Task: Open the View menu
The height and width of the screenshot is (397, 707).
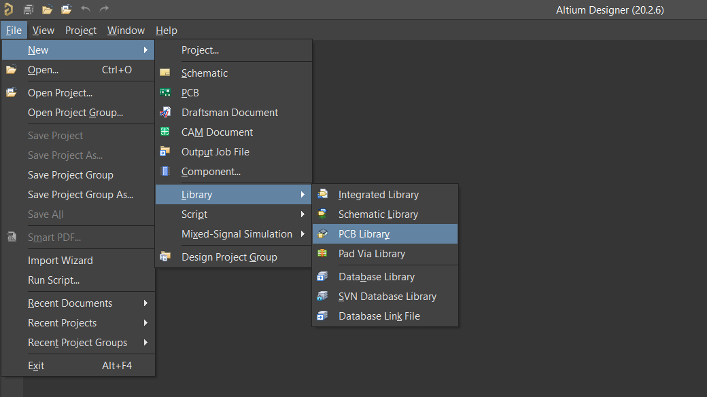Action: pyautogui.click(x=44, y=31)
